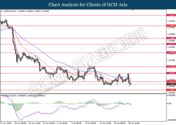Click the '11 Jul 12:00' date label
The height and width of the screenshot is (125, 176).
click(x=106, y=123)
